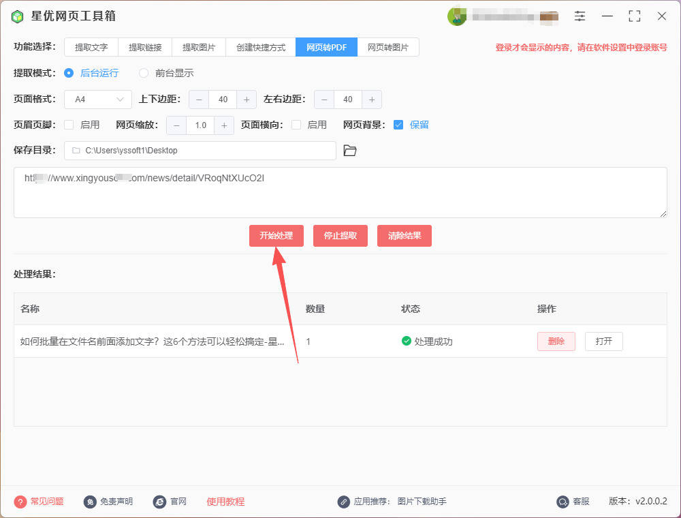Click the 数量 column header
The width and height of the screenshot is (681, 518).
(x=315, y=309)
